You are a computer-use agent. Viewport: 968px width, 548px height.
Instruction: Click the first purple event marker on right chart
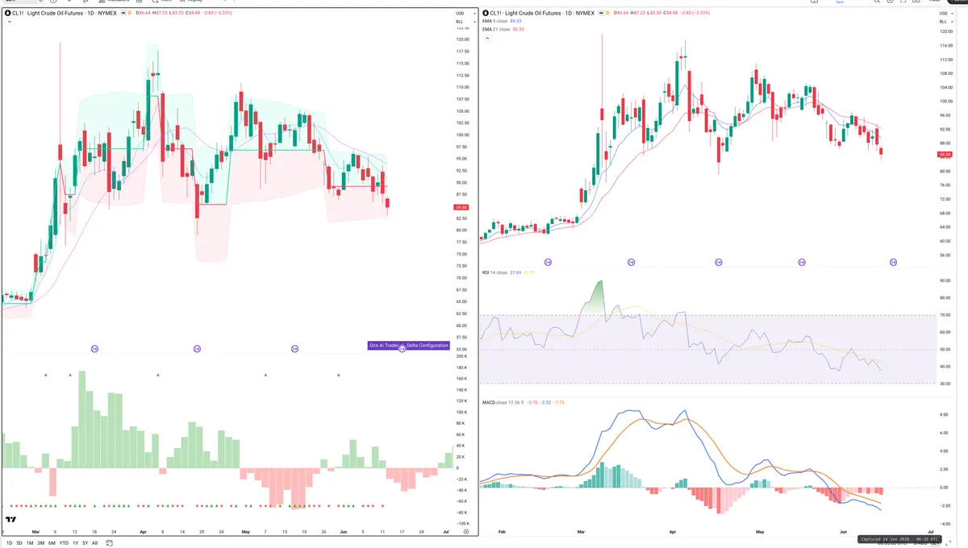click(x=549, y=262)
